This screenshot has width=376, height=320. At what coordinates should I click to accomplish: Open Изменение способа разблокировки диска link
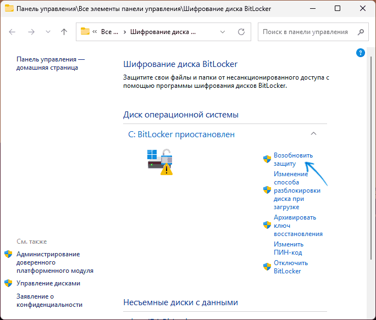pos(297,190)
